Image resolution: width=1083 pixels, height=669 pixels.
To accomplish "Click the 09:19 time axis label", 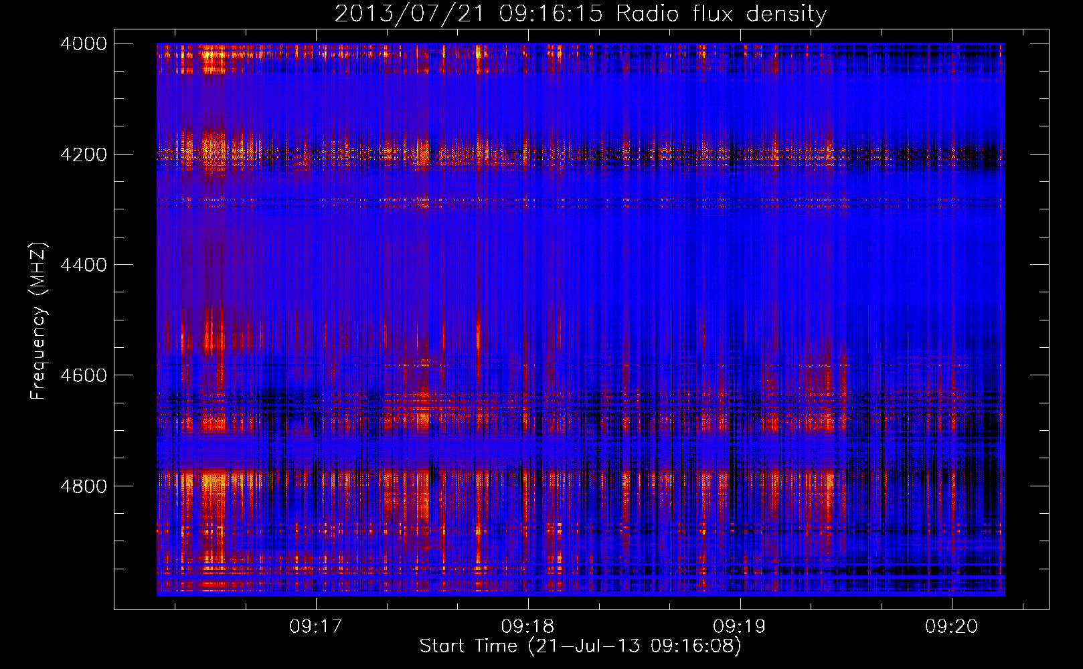I will click(x=740, y=627).
